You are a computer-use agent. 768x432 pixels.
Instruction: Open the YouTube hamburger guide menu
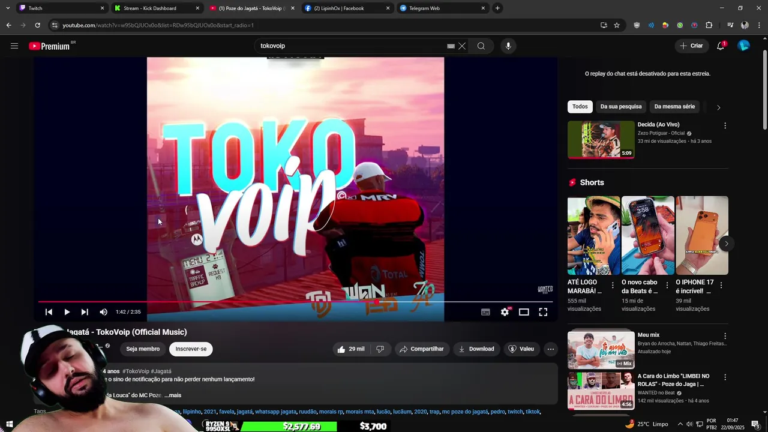coord(14,46)
